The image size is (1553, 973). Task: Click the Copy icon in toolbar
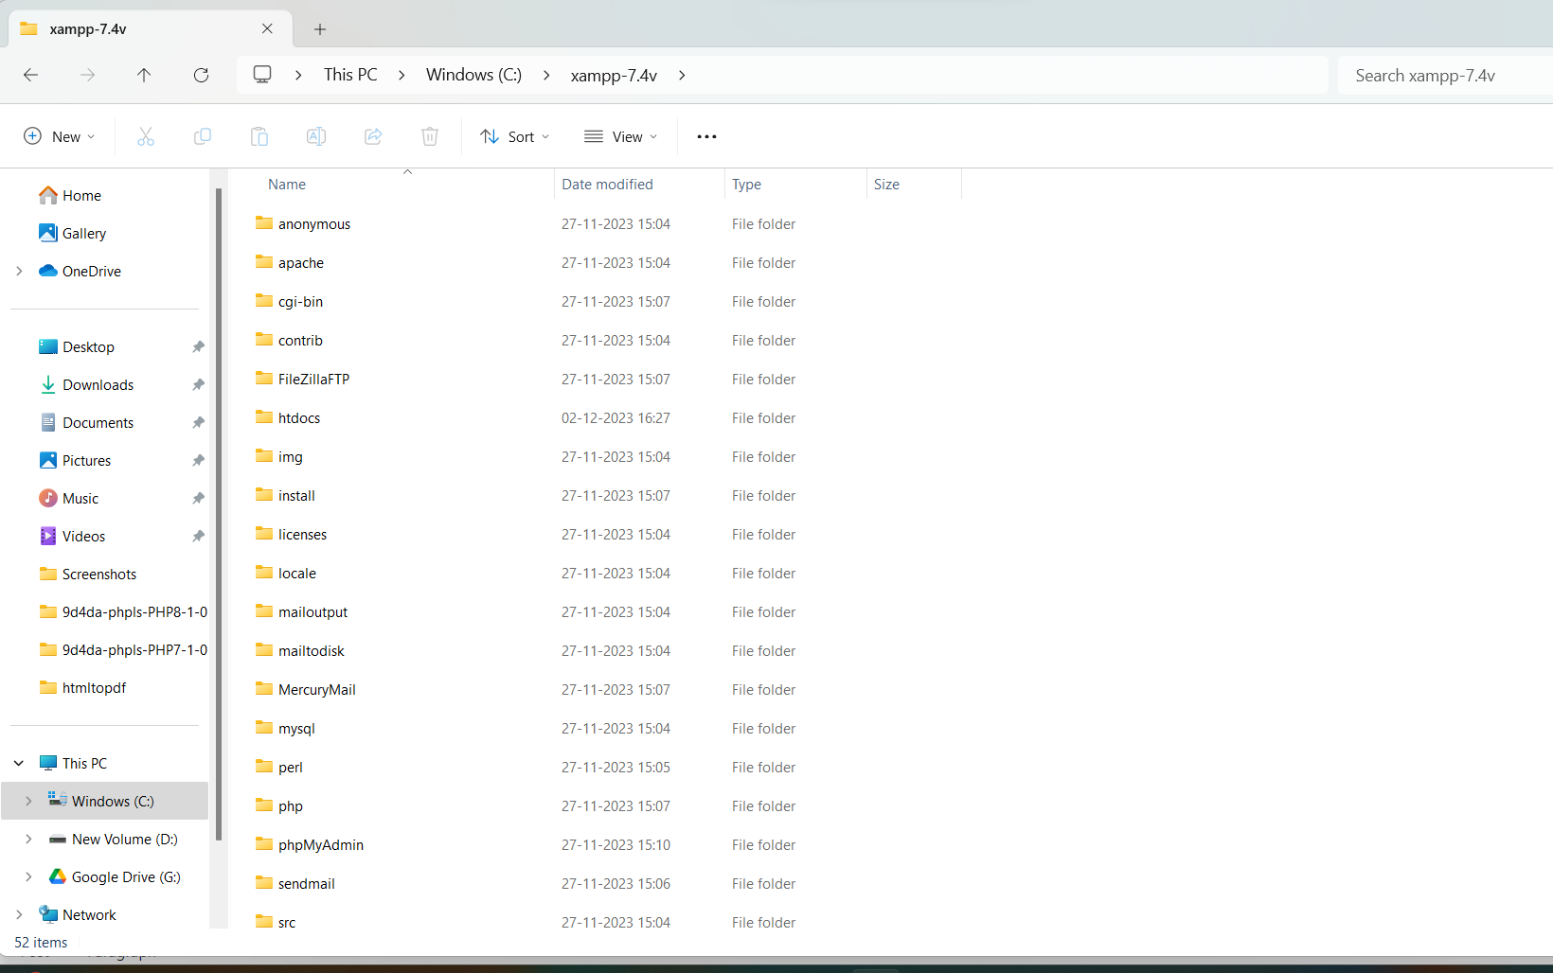pyautogui.click(x=202, y=136)
